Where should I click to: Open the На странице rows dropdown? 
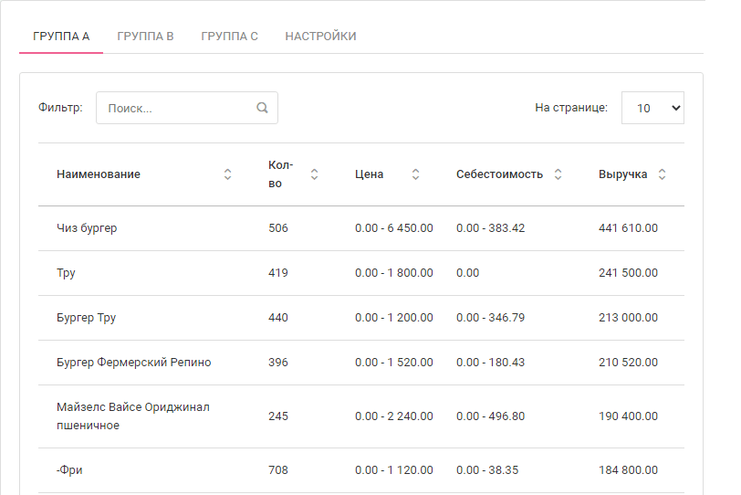pos(652,108)
